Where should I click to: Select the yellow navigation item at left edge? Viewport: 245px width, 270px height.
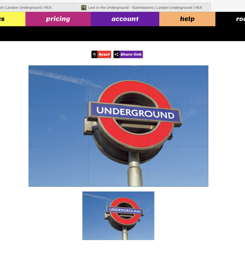(13, 19)
